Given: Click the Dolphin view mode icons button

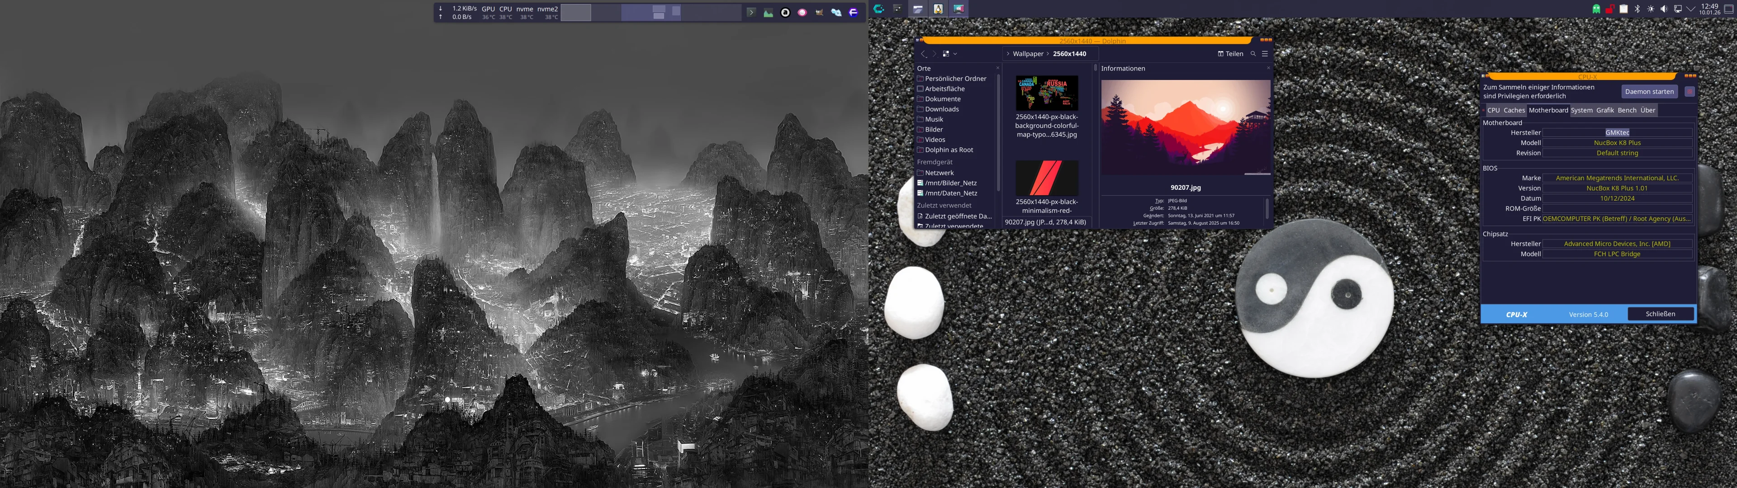Looking at the screenshot, I should coord(945,54).
